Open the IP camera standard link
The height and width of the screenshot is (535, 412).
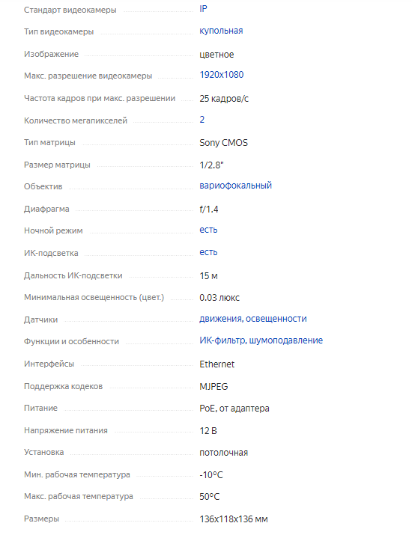[203, 9]
